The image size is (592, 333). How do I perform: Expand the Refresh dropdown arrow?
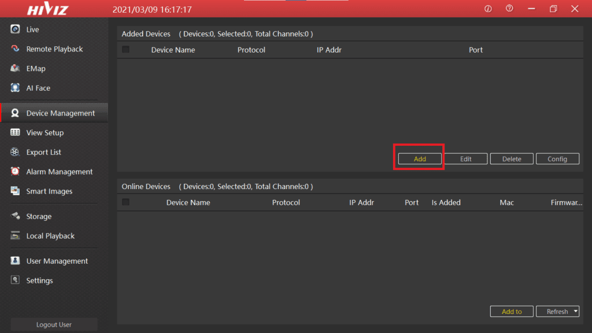click(574, 311)
